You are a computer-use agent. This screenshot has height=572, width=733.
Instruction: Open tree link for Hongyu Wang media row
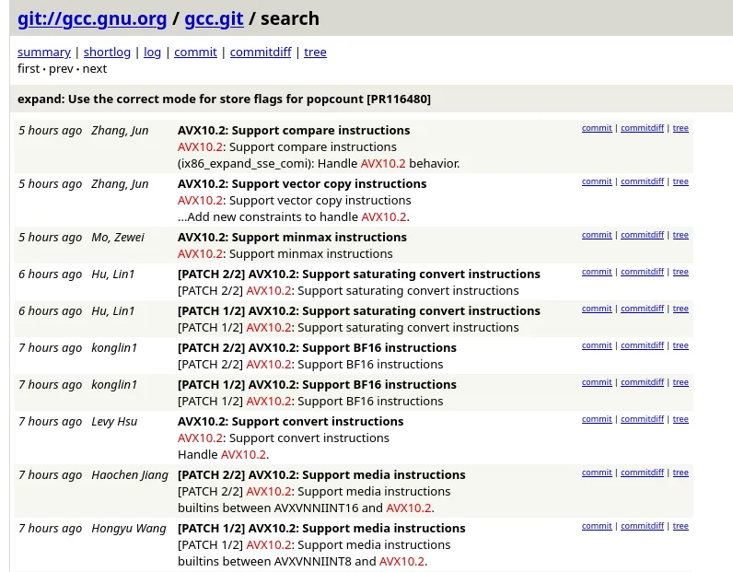tap(681, 526)
